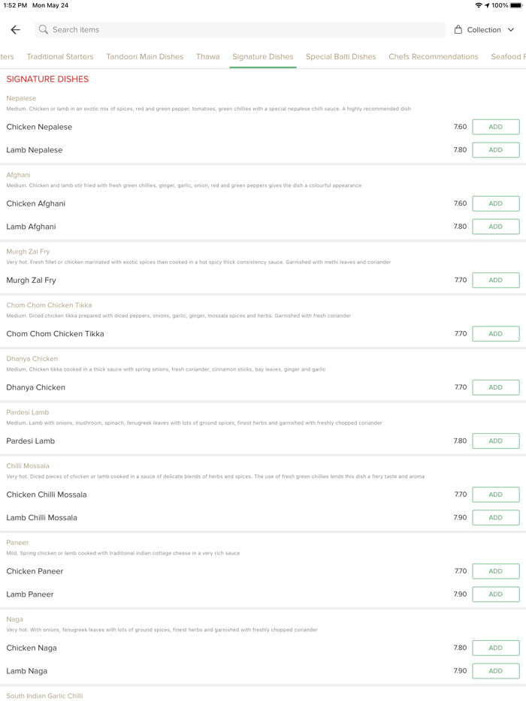The width and height of the screenshot is (526, 701).
Task: Add Pardesi Lamb to basket
Action: tap(495, 441)
